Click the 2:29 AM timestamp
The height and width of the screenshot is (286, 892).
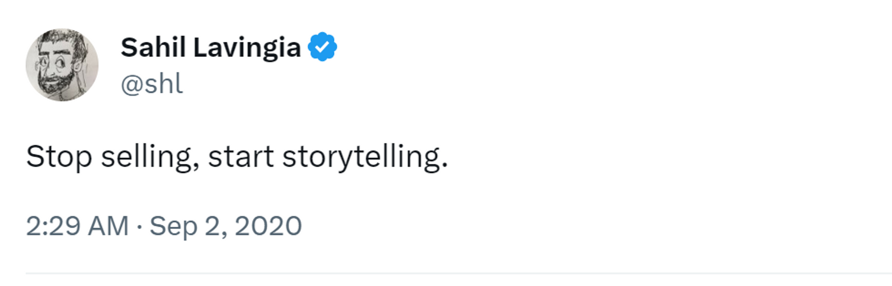pyautogui.click(x=77, y=226)
